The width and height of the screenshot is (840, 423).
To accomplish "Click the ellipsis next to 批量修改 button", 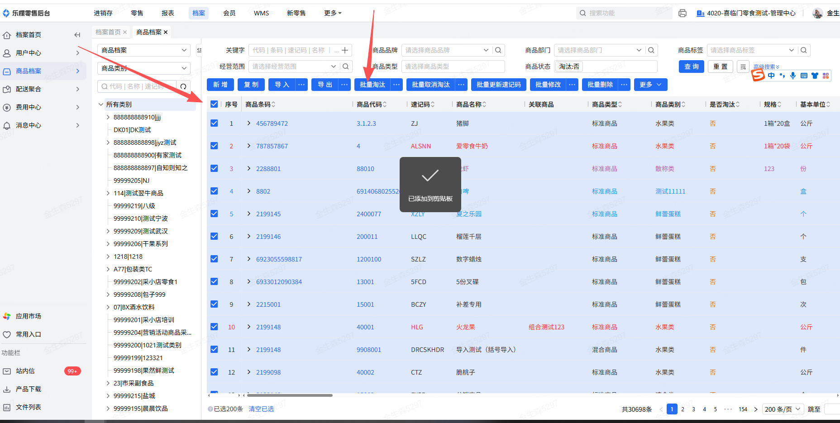I will click(573, 85).
